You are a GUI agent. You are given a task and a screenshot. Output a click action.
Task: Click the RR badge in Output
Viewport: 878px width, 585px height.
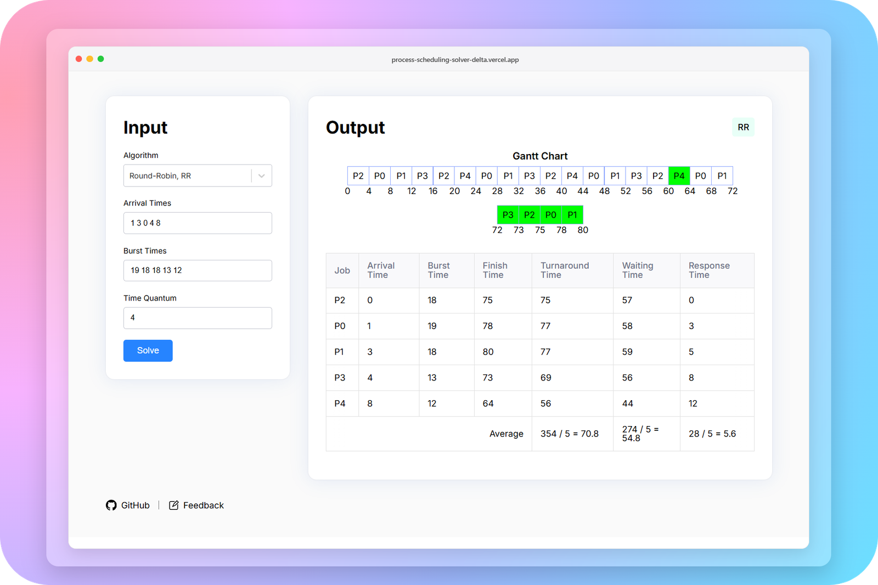point(743,127)
